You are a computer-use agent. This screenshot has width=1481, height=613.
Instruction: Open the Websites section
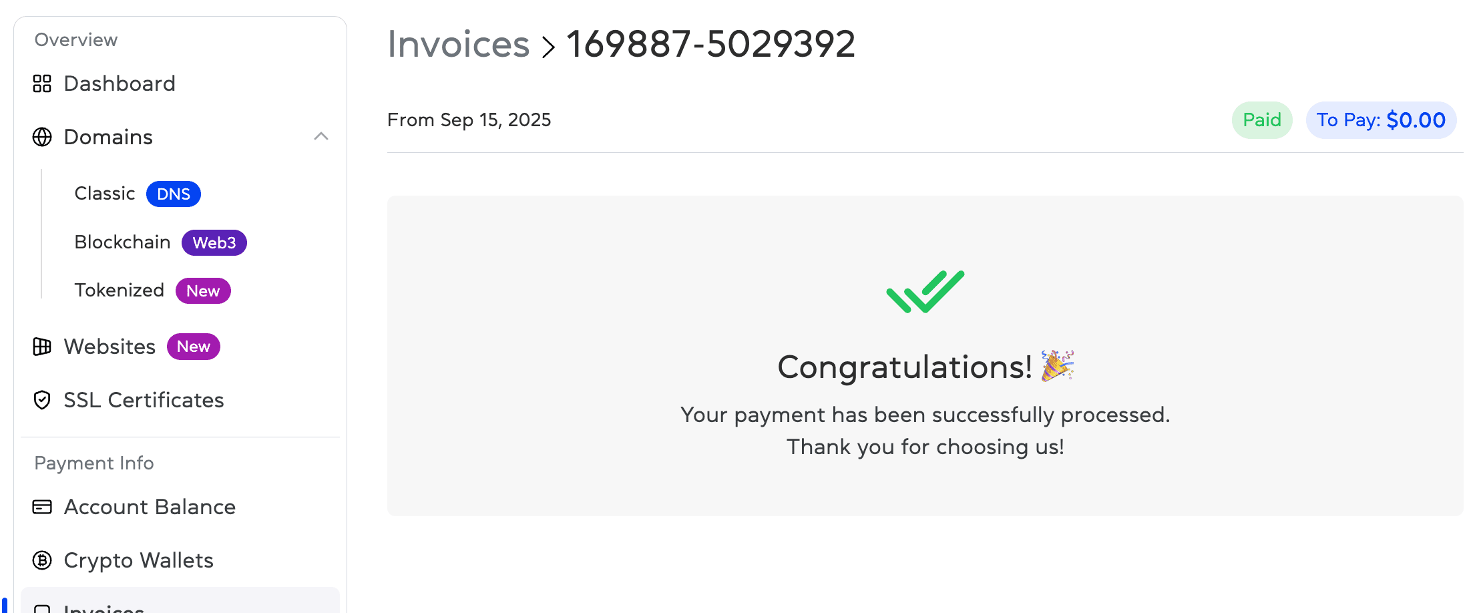point(110,347)
